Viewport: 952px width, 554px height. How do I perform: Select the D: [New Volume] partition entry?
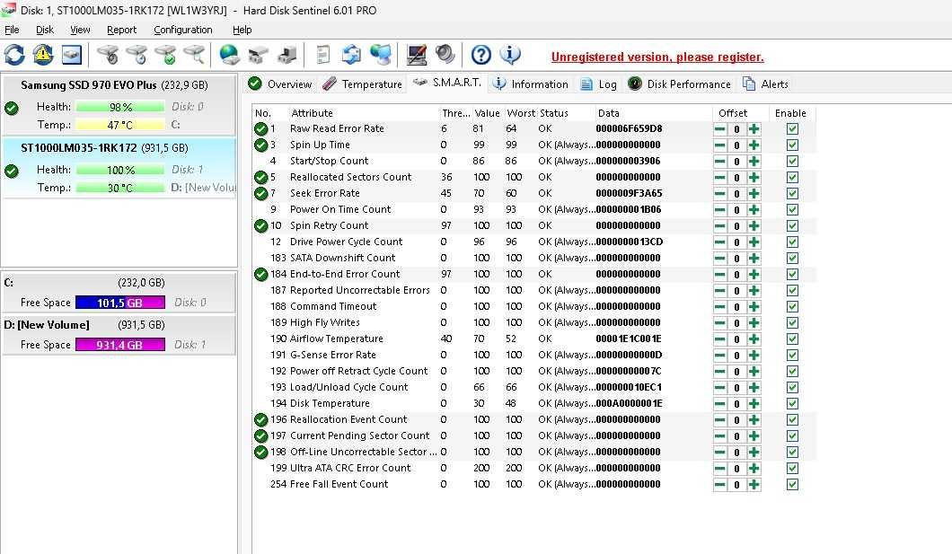[x=119, y=334]
